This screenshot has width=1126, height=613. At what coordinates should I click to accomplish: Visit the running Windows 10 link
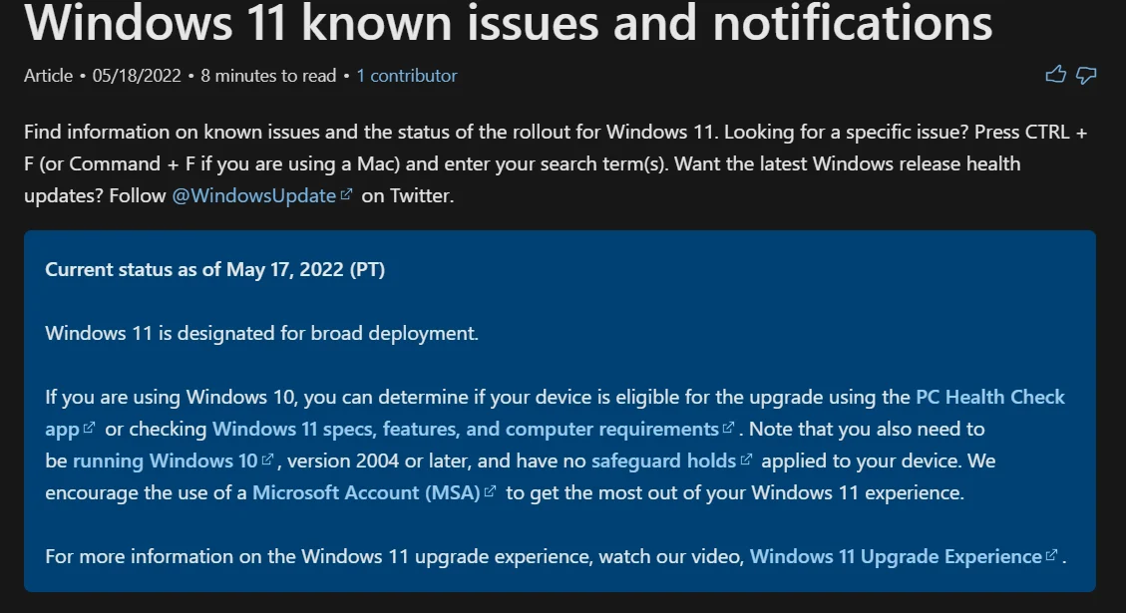[165, 460]
